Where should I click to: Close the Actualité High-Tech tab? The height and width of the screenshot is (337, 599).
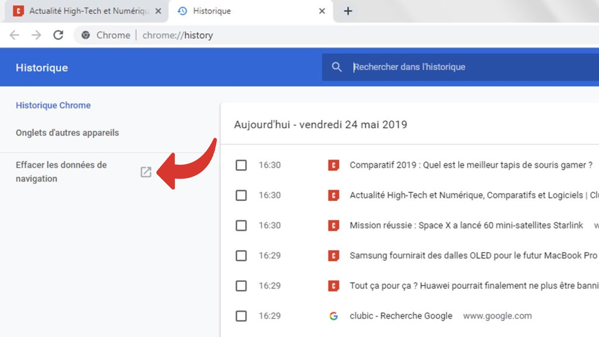pyautogui.click(x=158, y=11)
